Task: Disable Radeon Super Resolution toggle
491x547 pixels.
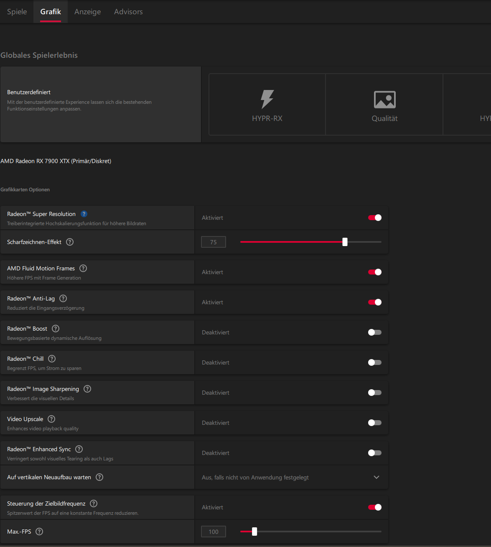Action: coord(375,218)
